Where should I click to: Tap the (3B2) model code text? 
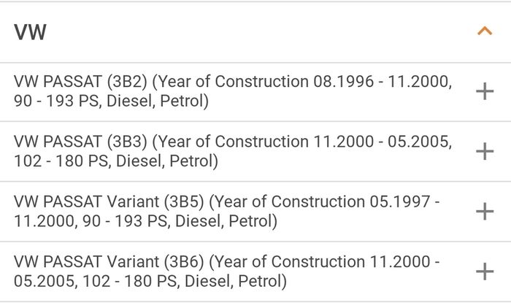click(x=128, y=82)
